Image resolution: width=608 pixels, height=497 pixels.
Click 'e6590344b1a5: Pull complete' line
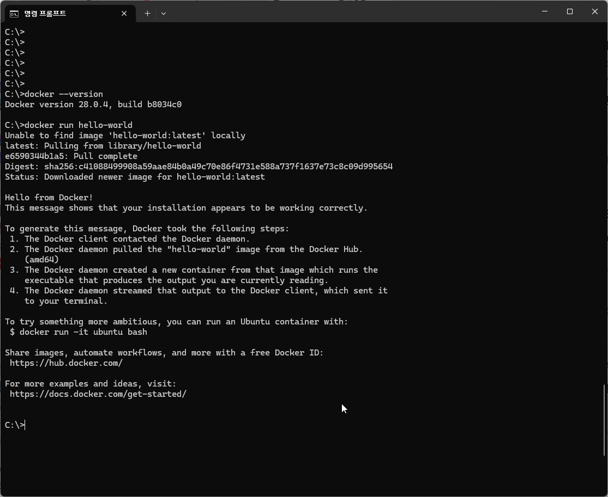[x=71, y=156]
